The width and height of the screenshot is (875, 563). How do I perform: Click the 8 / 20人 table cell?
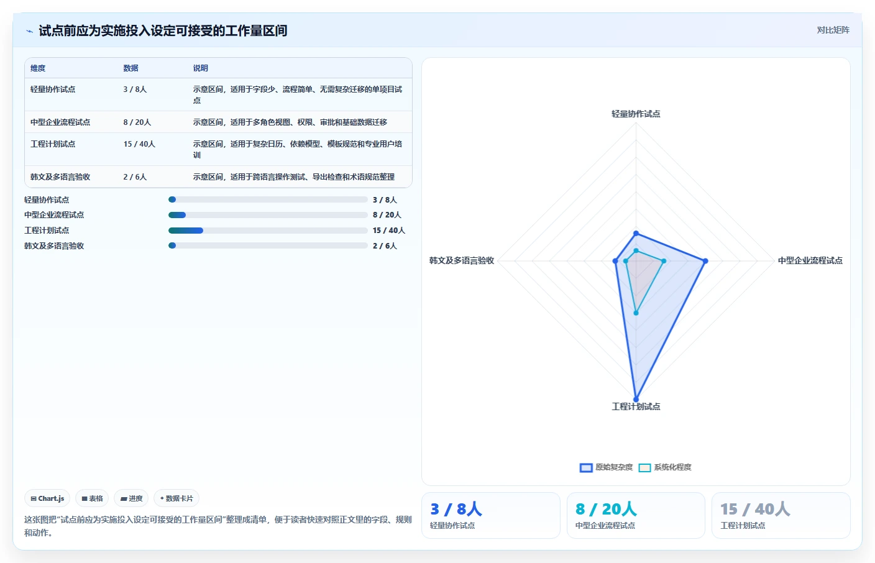click(x=137, y=122)
